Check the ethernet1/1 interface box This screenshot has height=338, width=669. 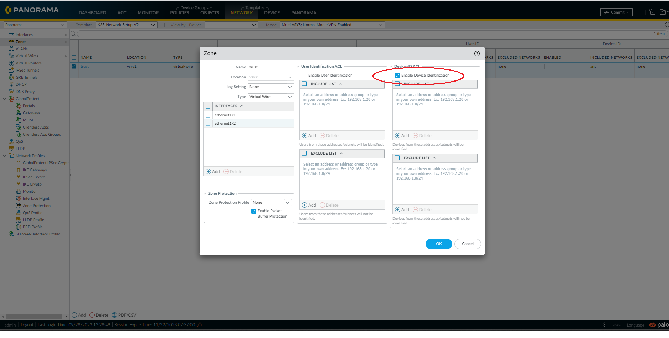[x=208, y=115]
